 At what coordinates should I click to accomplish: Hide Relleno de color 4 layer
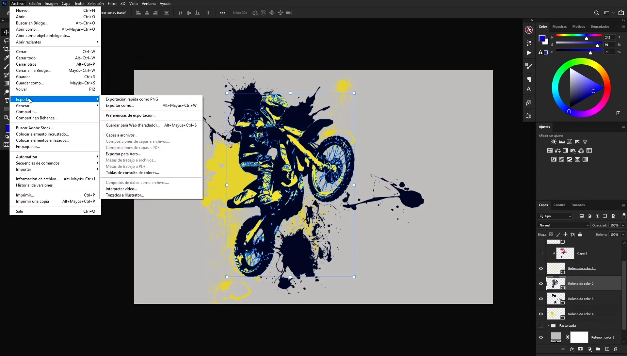click(541, 314)
